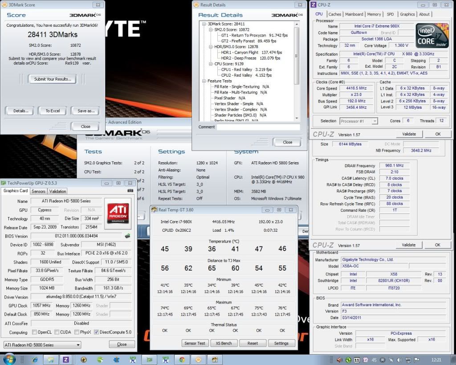The image size is (456, 365).
Task: Open the SPD tab in CPU-Z
Action: [390, 14]
